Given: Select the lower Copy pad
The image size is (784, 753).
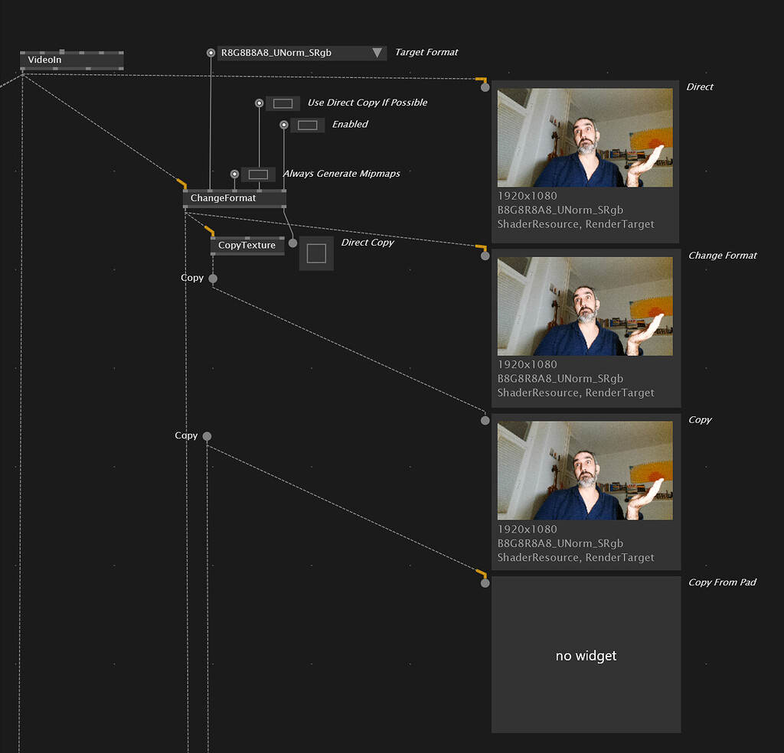Looking at the screenshot, I should pyautogui.click(x=207, y=436).
